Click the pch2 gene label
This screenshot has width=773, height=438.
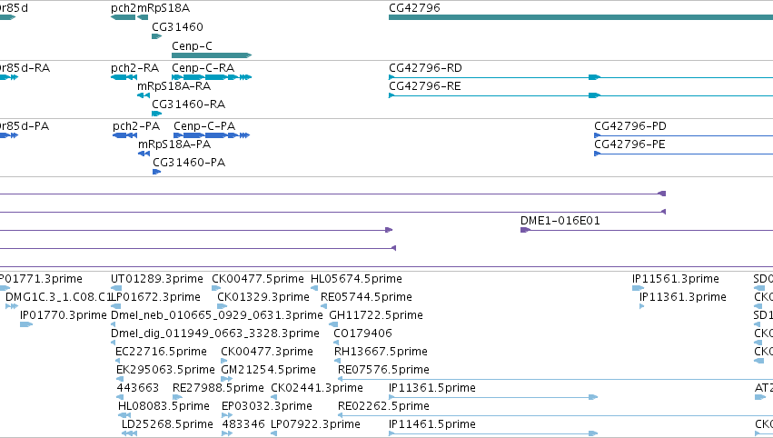[x=124, y=8]
